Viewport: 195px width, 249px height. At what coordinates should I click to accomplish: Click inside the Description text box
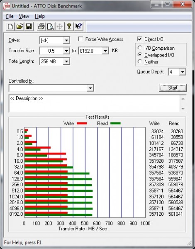(94, 103)
